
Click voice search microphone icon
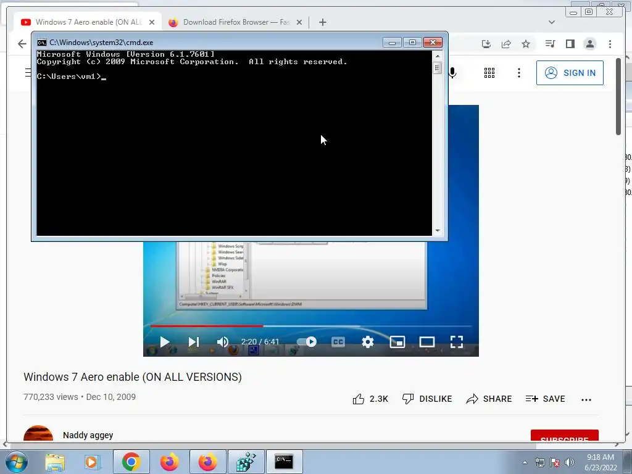(452, 73)
